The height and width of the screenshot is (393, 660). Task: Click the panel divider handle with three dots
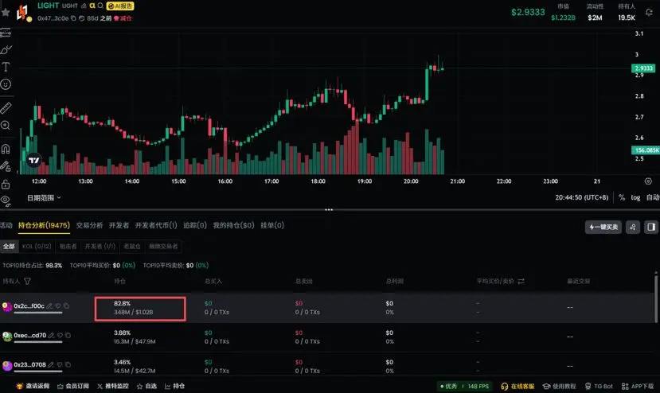pyautogui.click(x=329, y=209)
